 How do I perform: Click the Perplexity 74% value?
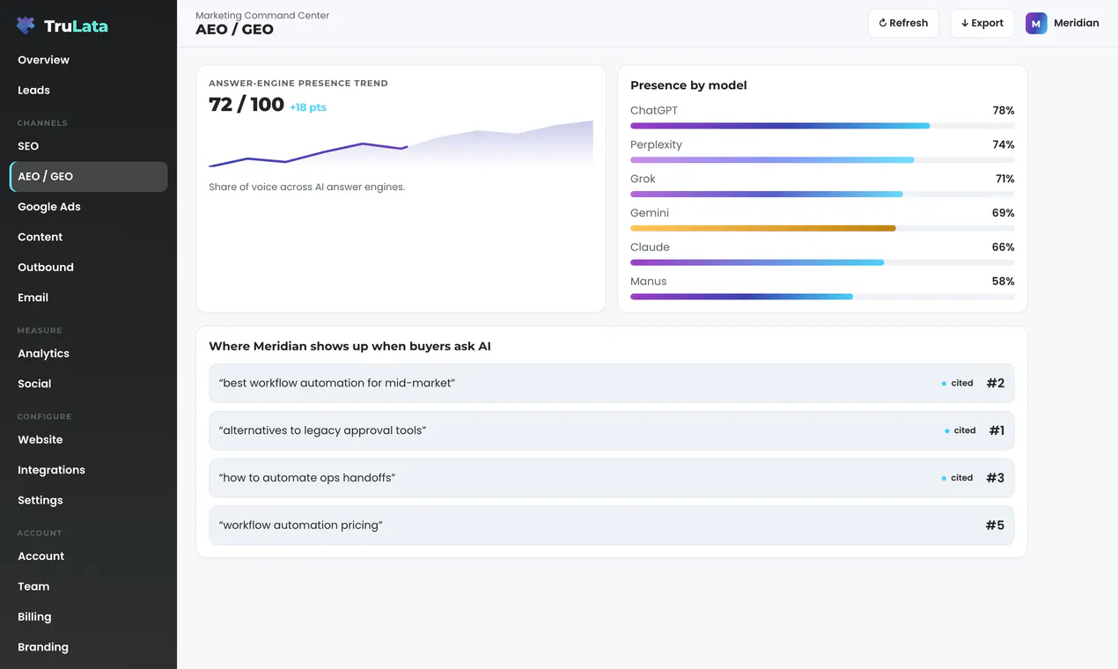coord(1003,144)
